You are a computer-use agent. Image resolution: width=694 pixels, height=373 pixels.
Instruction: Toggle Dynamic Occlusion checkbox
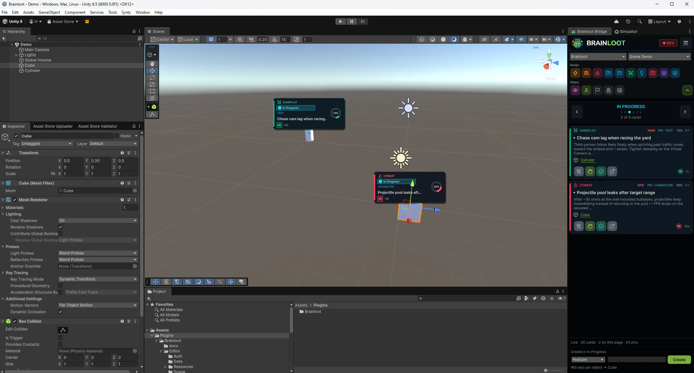tap(60, 312)
